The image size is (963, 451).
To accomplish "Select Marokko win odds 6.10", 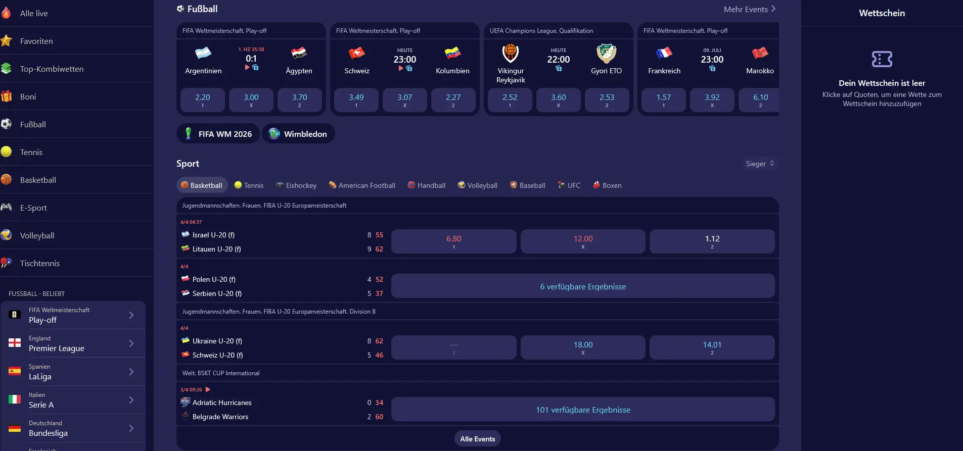I will [x=759, y=100].
